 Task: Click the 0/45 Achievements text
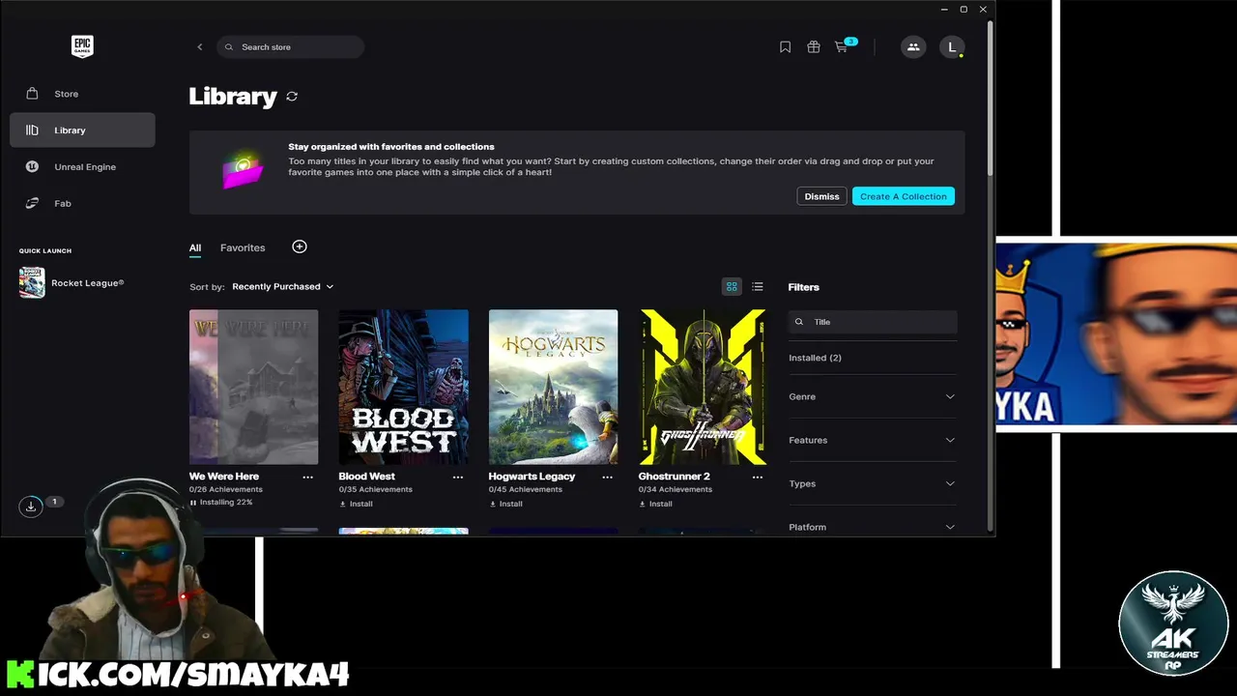[x=526, y=489]
